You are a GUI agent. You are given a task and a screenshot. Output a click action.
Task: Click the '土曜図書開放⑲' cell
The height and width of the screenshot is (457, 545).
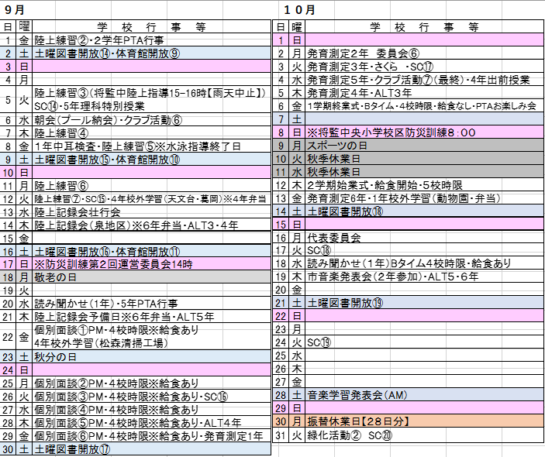click(424, 303)
